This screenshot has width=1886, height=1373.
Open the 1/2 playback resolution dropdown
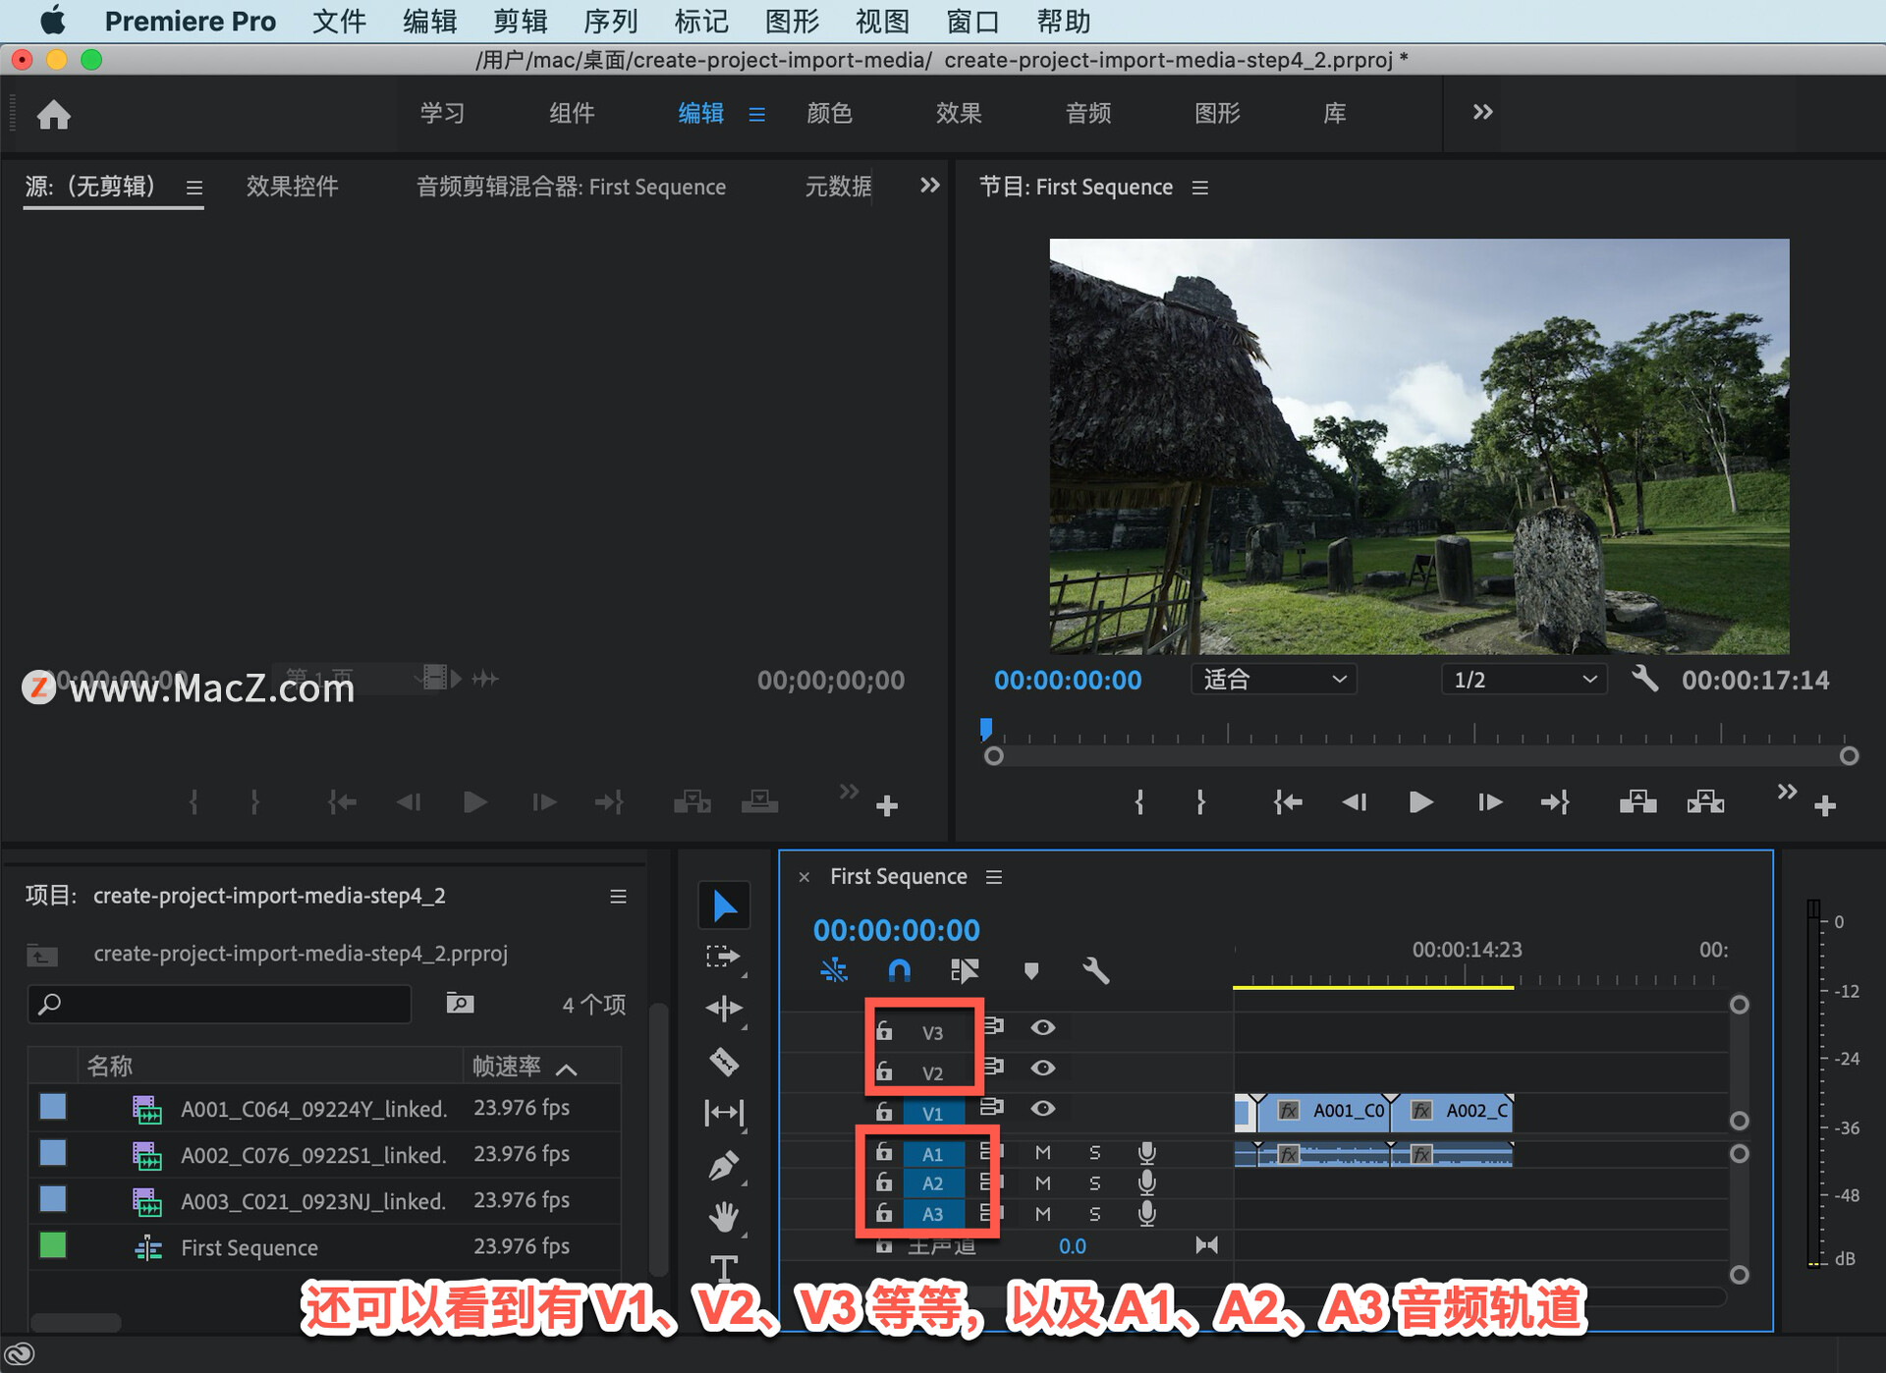click(x=1524, y=680)
